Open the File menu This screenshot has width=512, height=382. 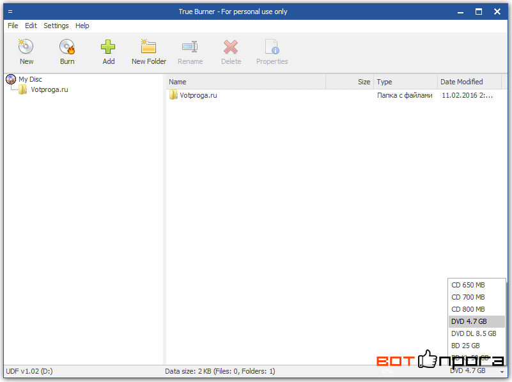13,26
